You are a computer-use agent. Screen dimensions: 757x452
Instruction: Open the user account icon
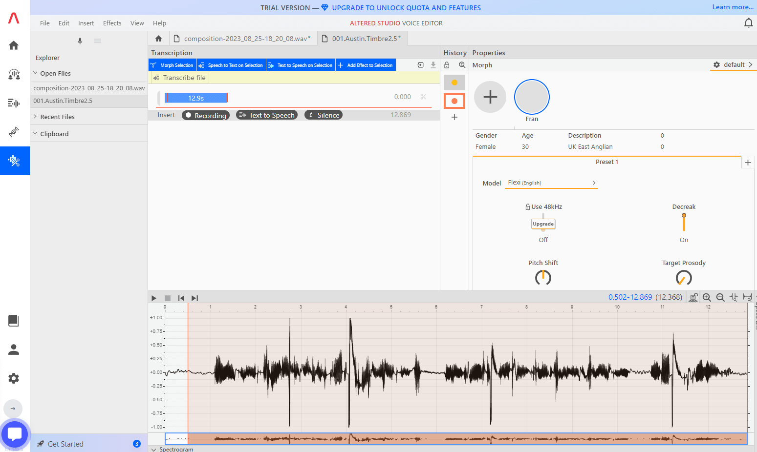14,349
